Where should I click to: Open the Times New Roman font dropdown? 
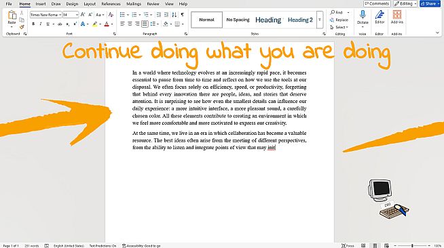tap(46, 15)
